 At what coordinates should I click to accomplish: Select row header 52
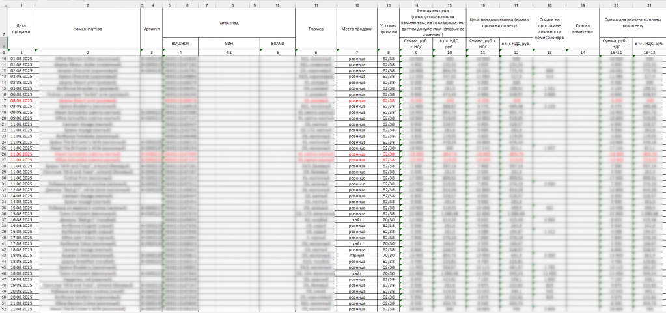point(3,309)
